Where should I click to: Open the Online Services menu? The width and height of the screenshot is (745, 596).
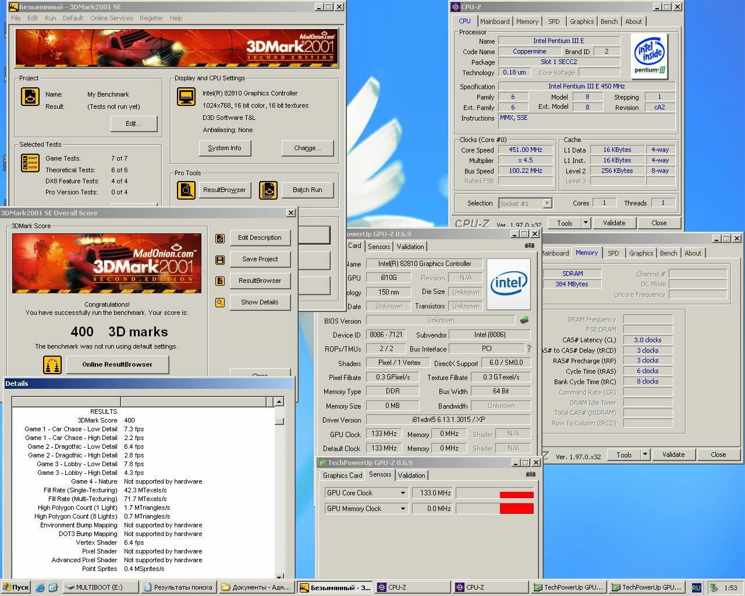pos(111,18)
